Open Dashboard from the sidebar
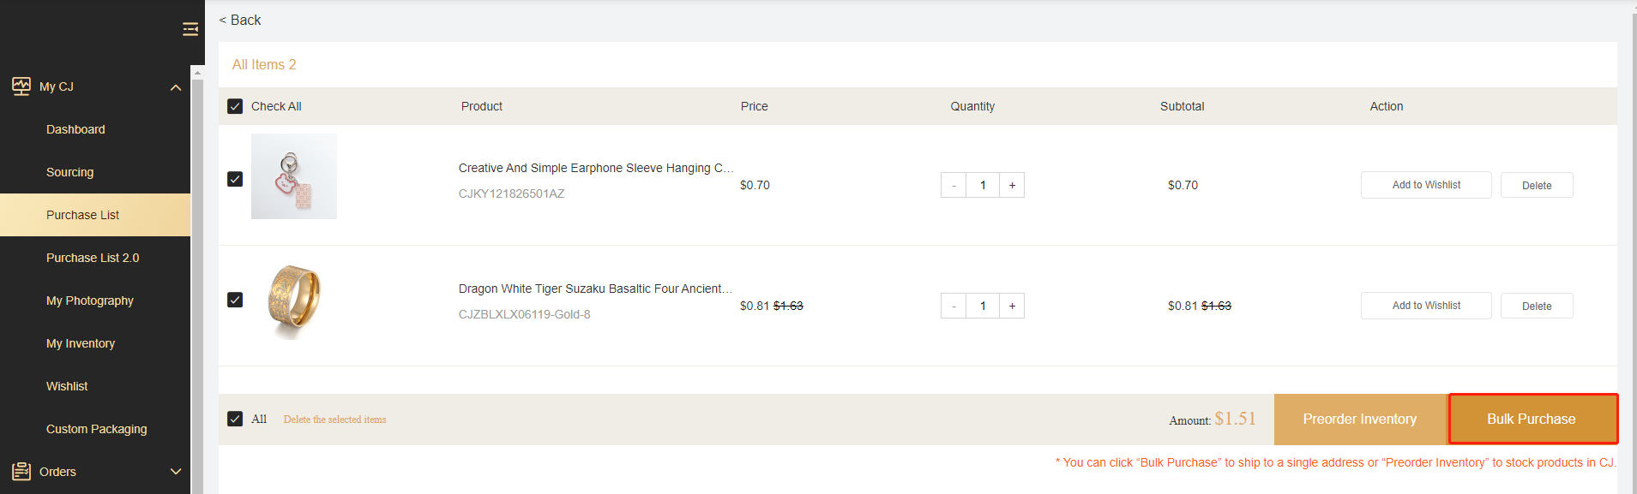1637x494 pixels. coord(75,129)
